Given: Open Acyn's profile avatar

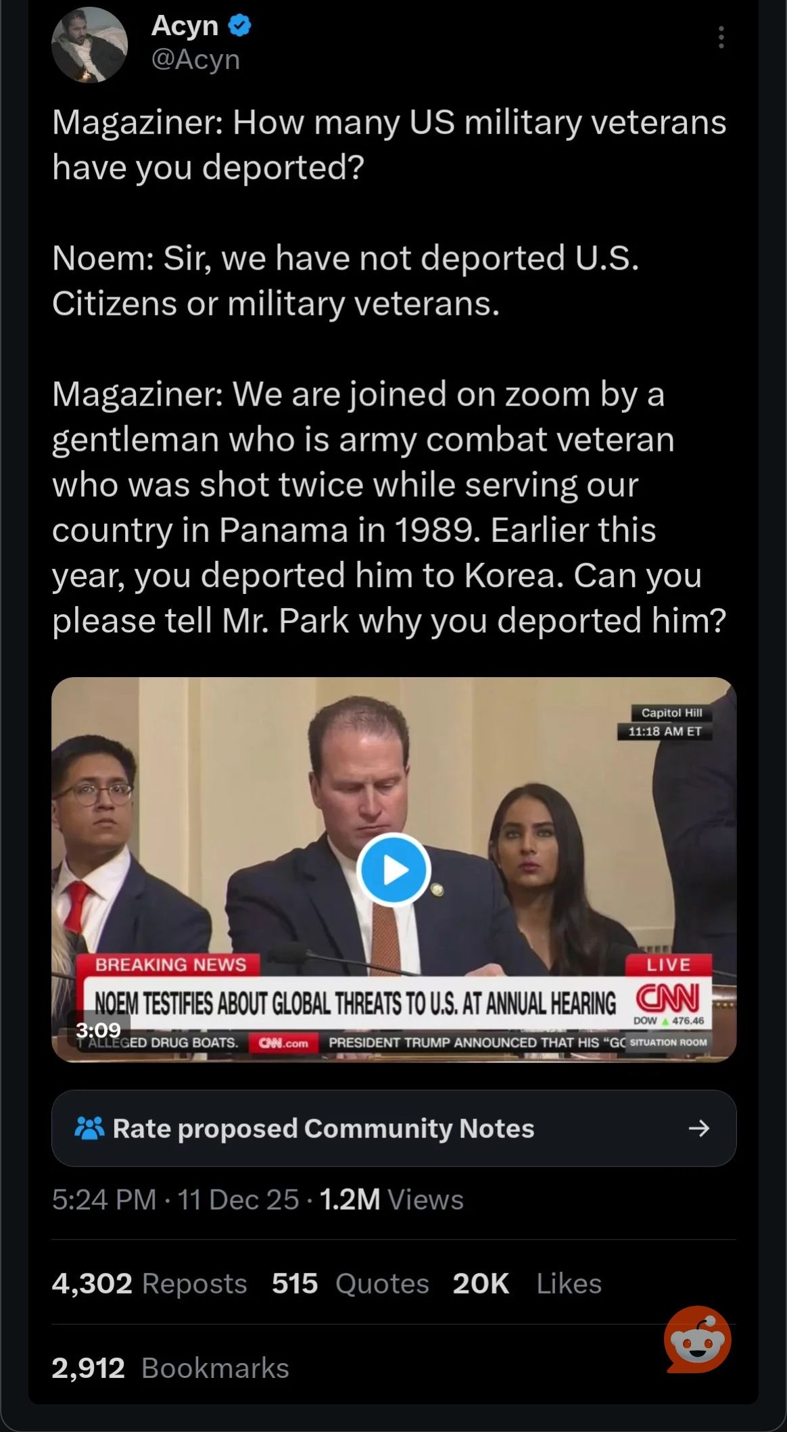Looking at the screenshot, I should coord(89,45).
